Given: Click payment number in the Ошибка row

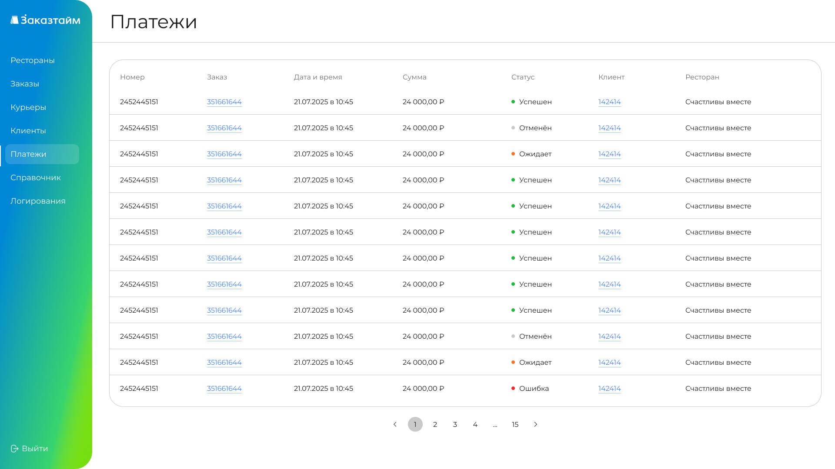Looking at the screenshot, I should point(139,388).
